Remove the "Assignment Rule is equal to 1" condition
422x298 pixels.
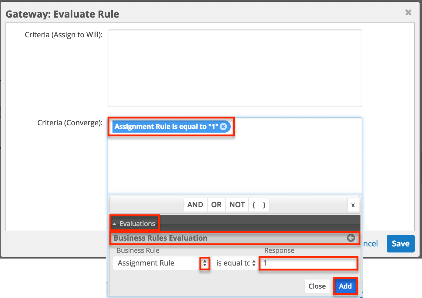(223, 127)
